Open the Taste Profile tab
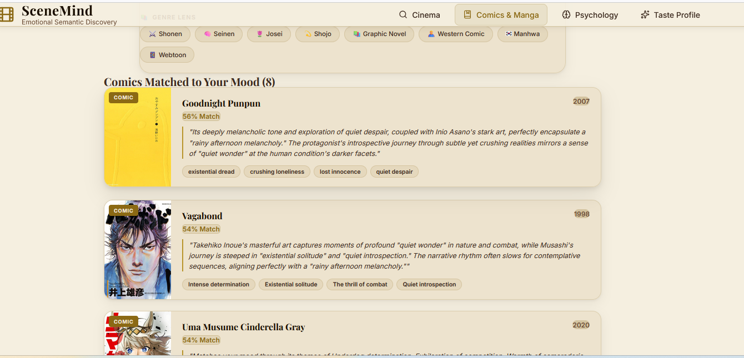The height and width of the screenshot is (358, 744). click(670, 15)
